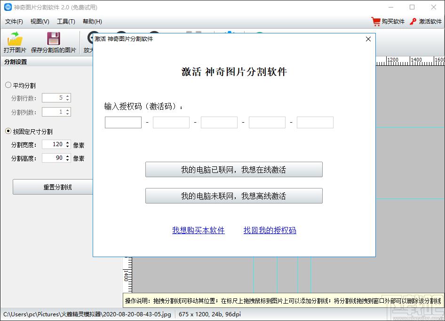Close the activation dialog

[x=368, y=39]
